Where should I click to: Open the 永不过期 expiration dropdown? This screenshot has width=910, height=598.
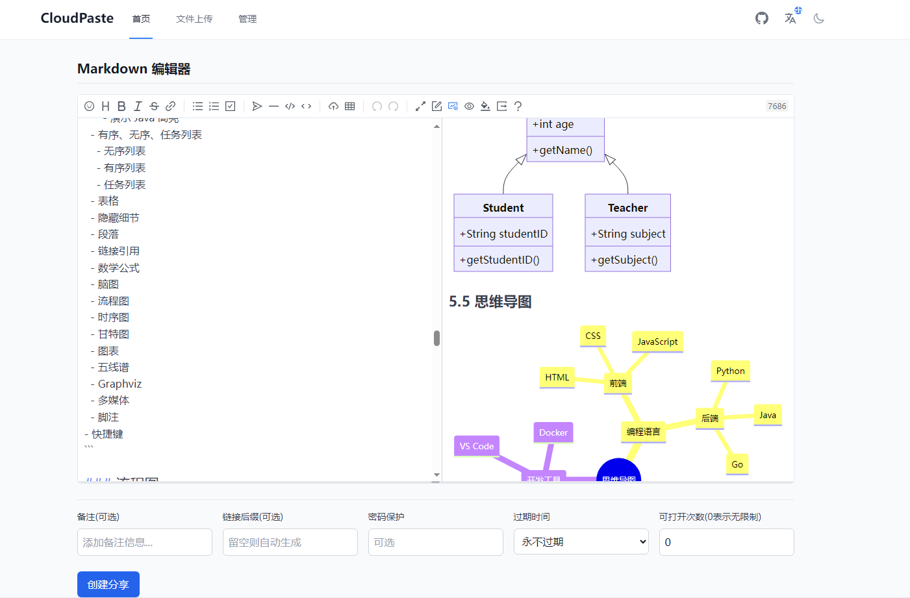pos(581,542)
